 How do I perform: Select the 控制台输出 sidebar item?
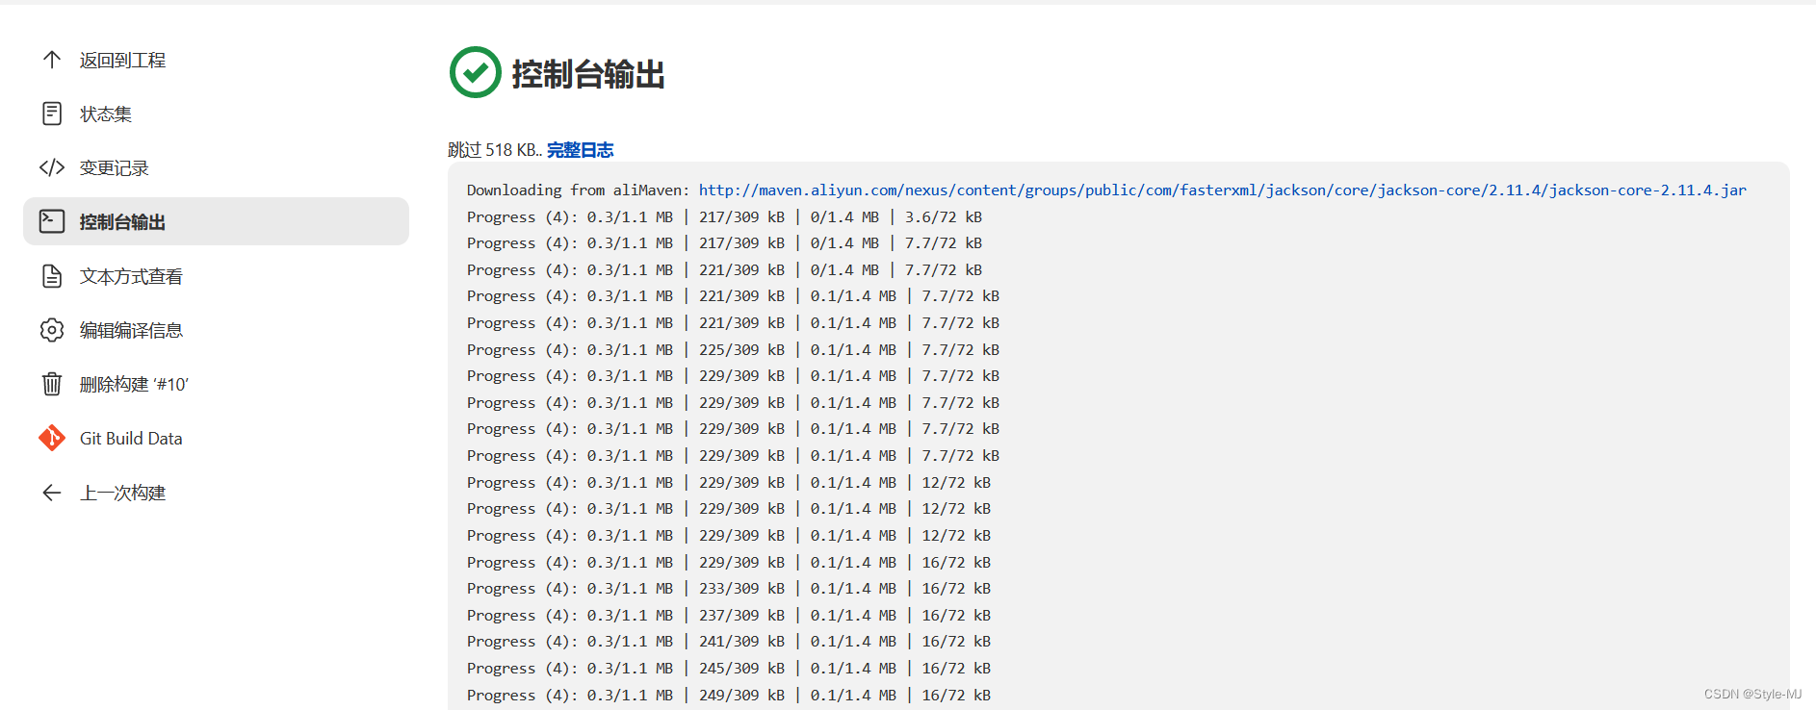(x=216, y=221)
